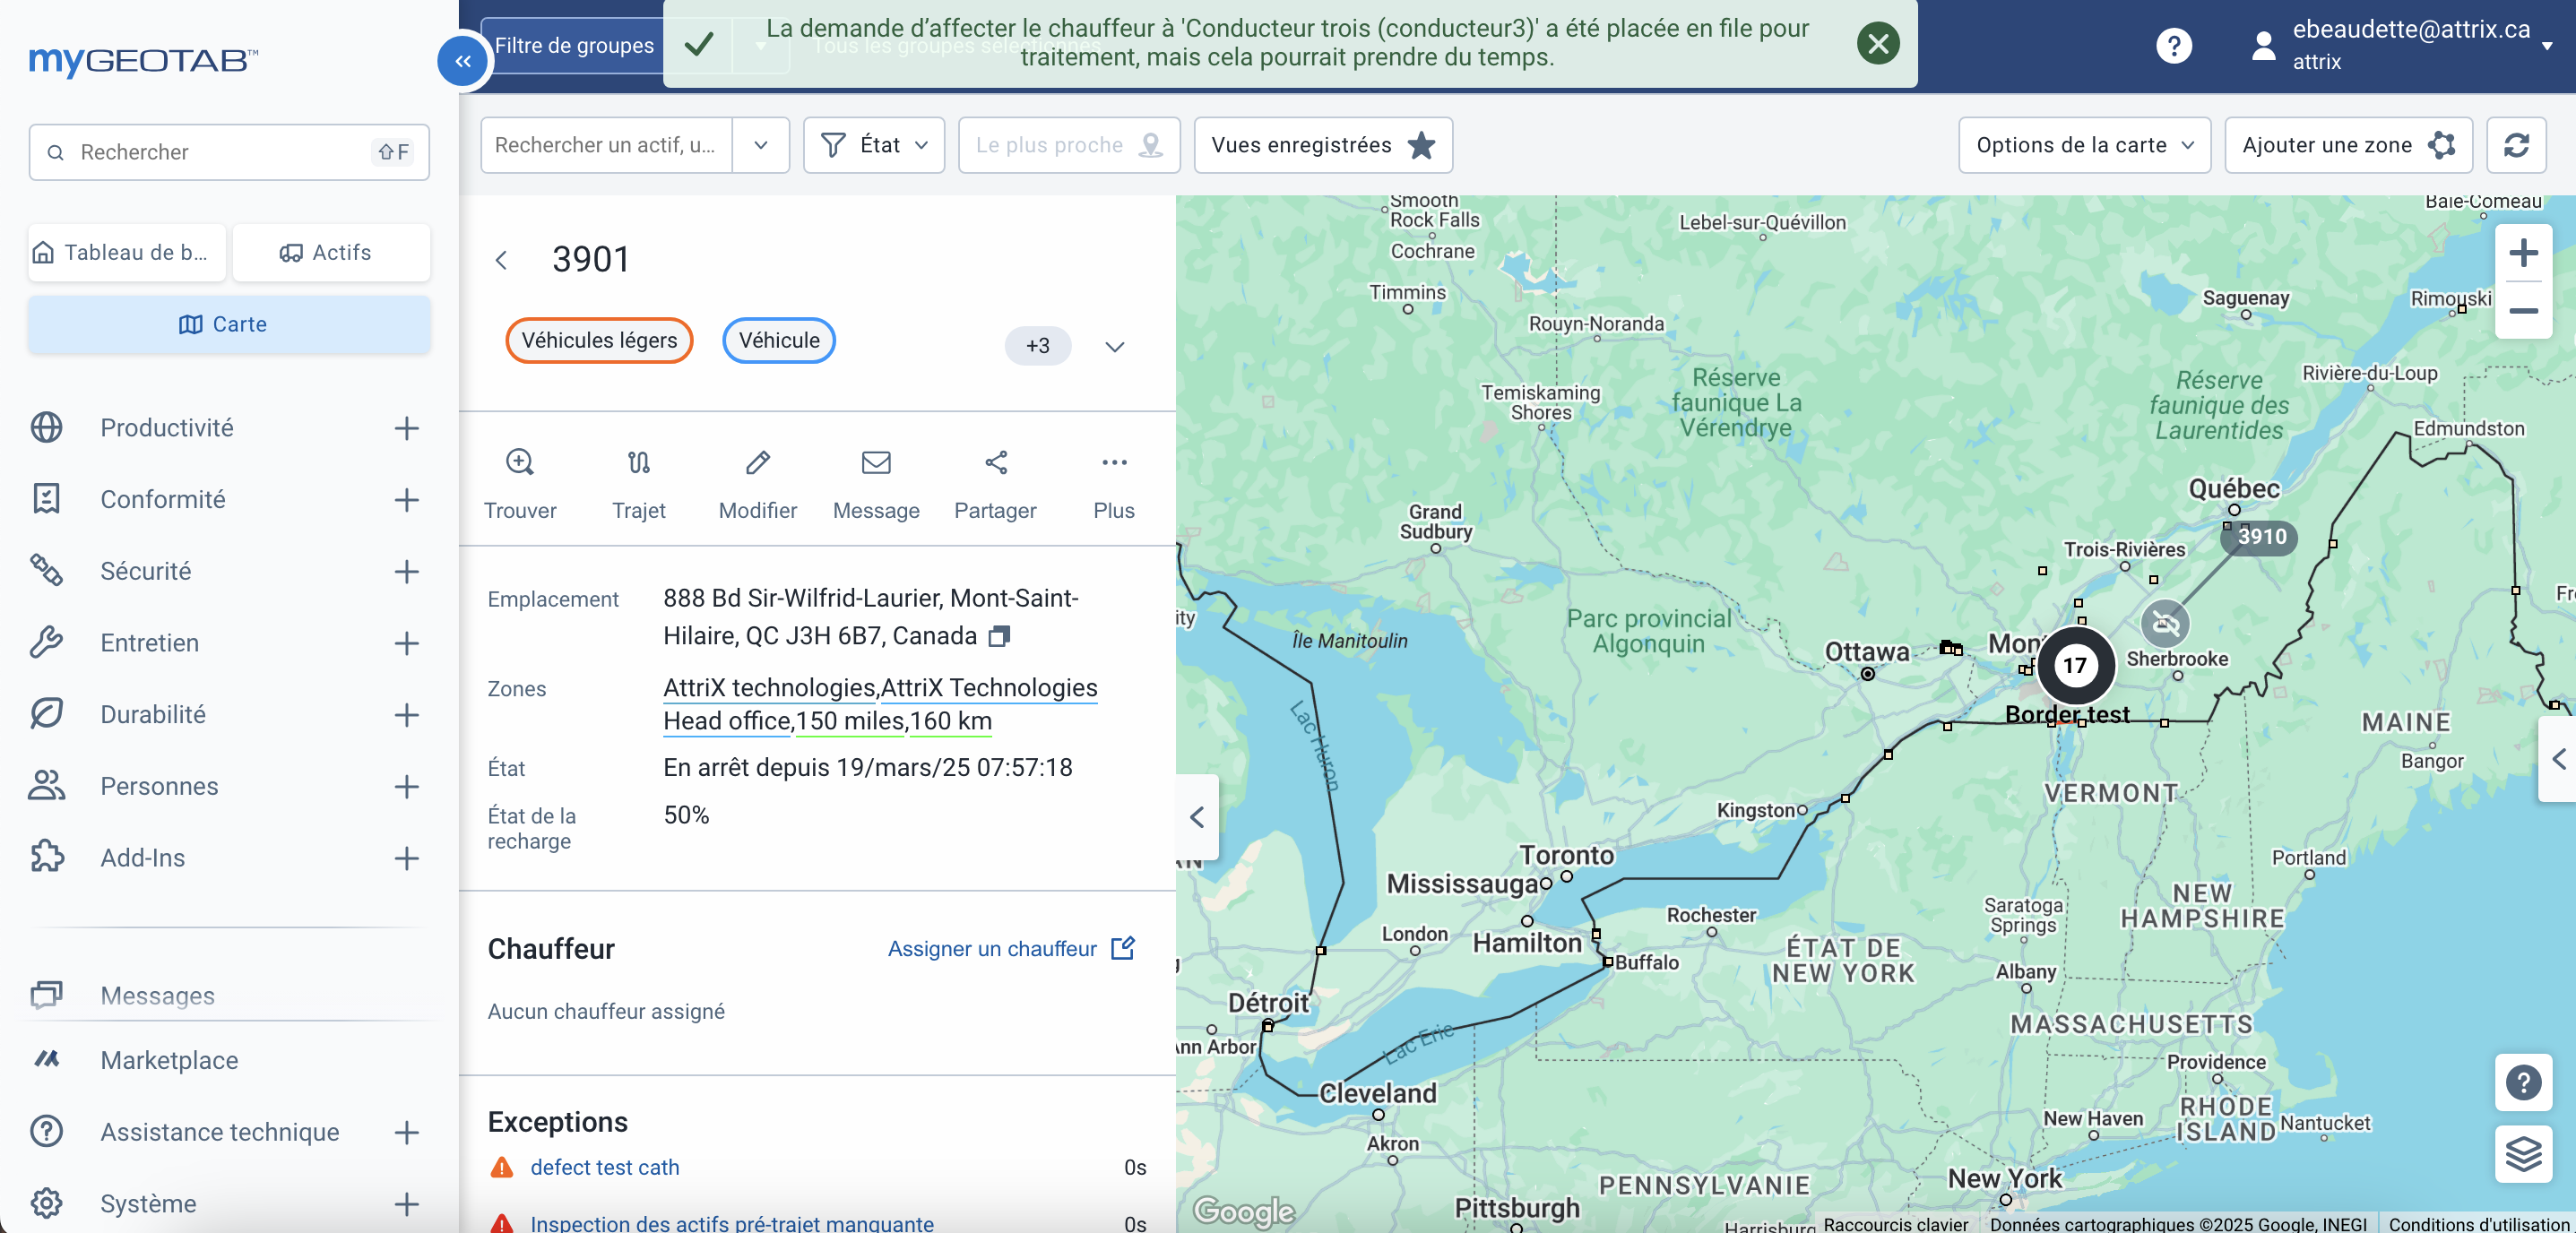Copy the address with the copy icon
This screenshot has width=2576, height=1233.
click(998, 637)
